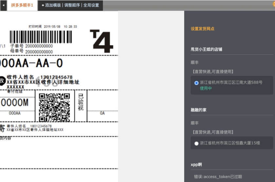Click the 寄件人姓名 sender line

[29, 126]
